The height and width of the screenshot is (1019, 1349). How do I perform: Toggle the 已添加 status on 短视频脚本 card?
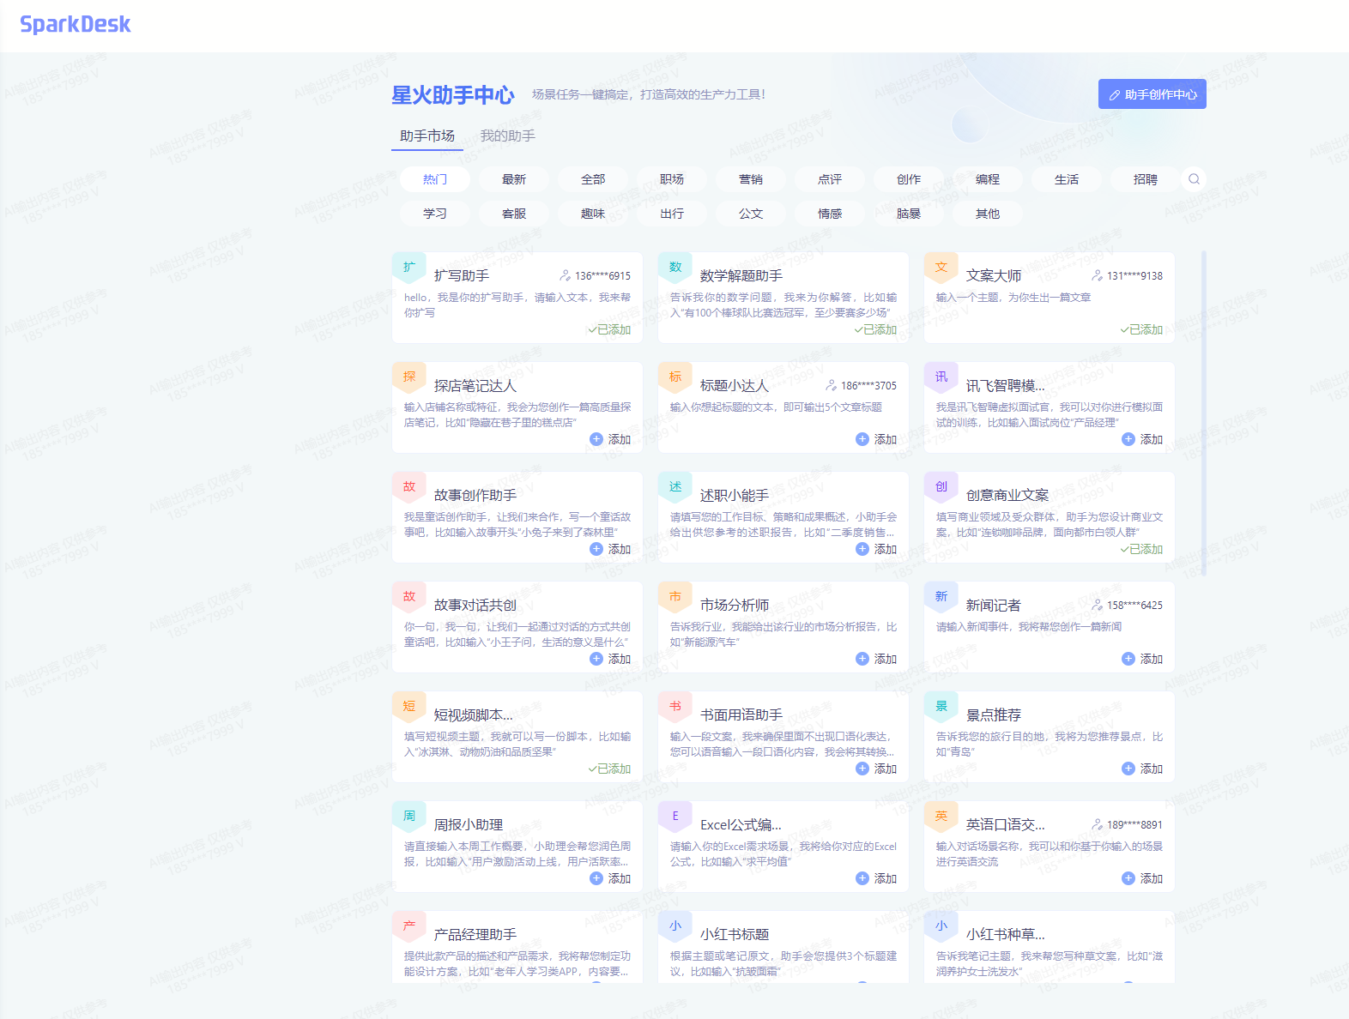pyautogui.click(x=609, y=769)
